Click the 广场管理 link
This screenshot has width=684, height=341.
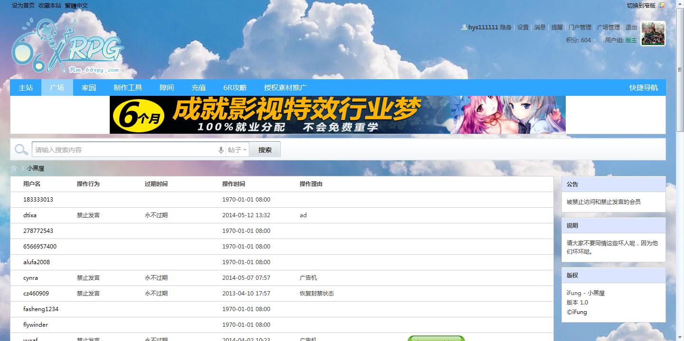608,28
